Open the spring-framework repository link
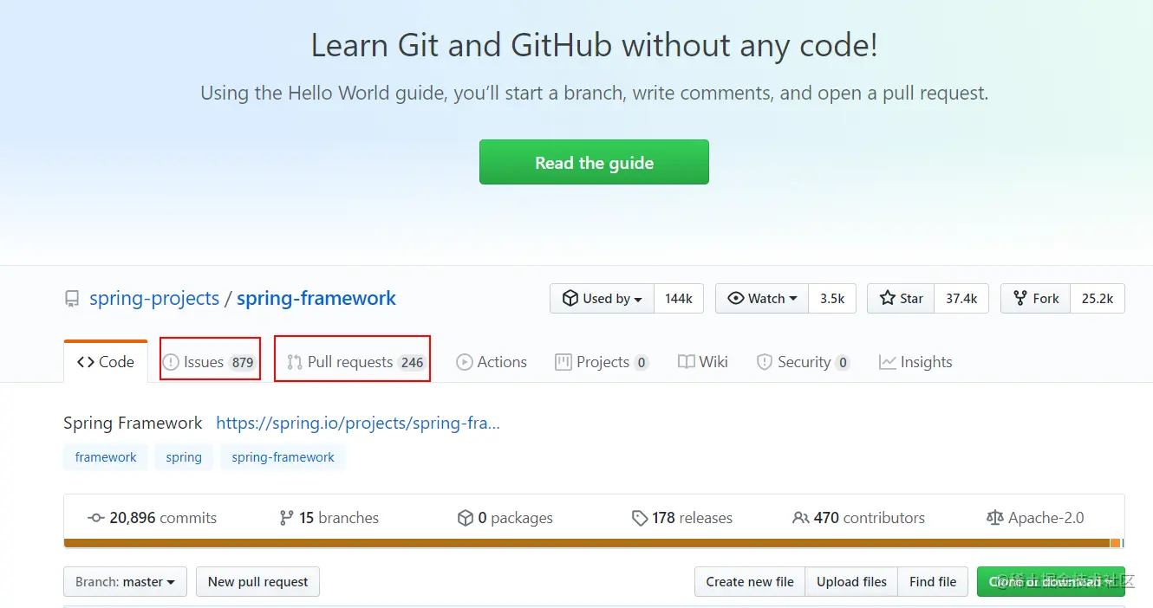1153x608 pixels. coord(316,298)
